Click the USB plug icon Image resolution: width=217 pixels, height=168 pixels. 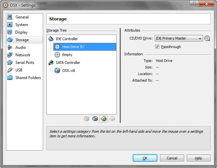pos(10,70)
